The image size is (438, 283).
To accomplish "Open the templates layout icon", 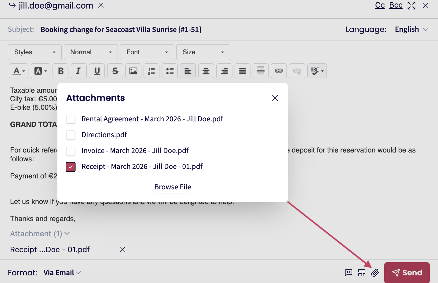I will pyautogui.click(x=362, y=273).
